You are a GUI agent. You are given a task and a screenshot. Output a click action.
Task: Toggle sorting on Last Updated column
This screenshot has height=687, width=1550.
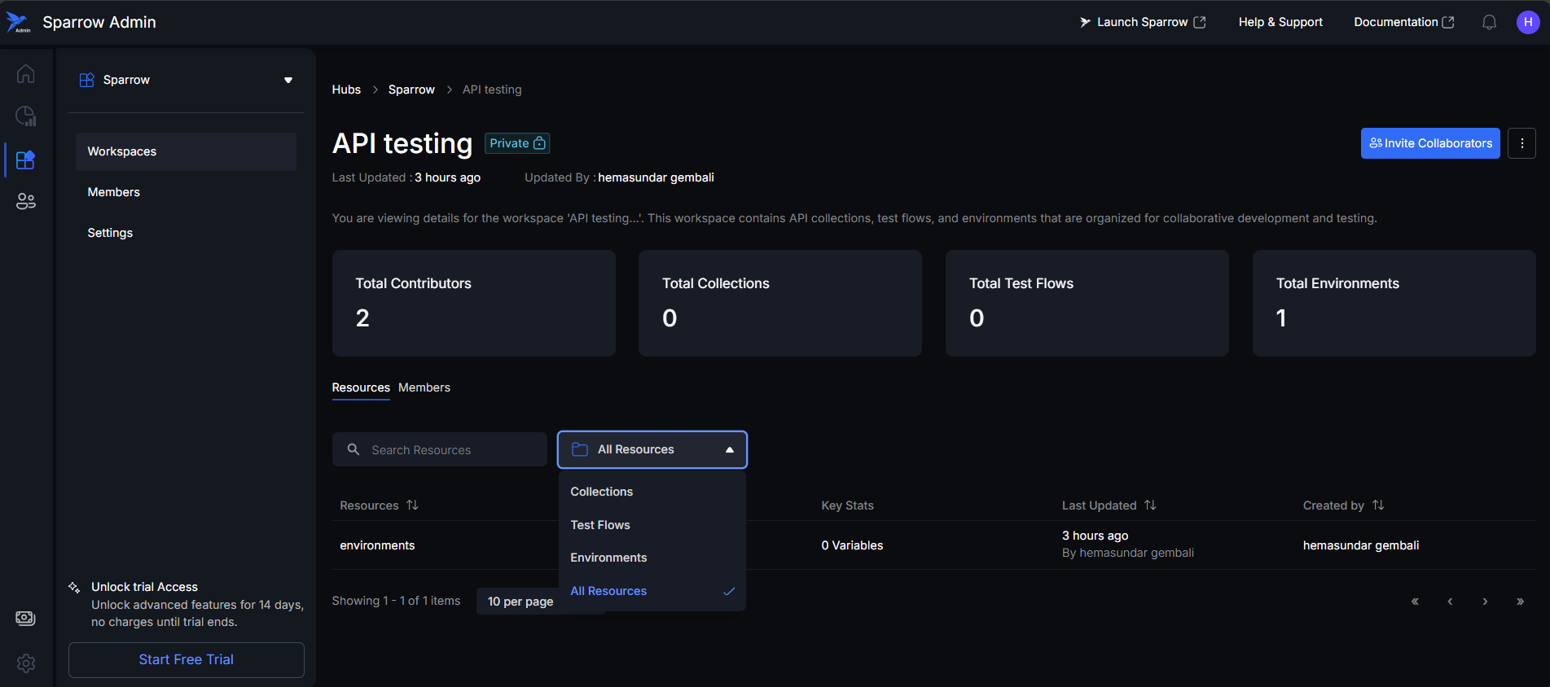tap(1150, 505)
